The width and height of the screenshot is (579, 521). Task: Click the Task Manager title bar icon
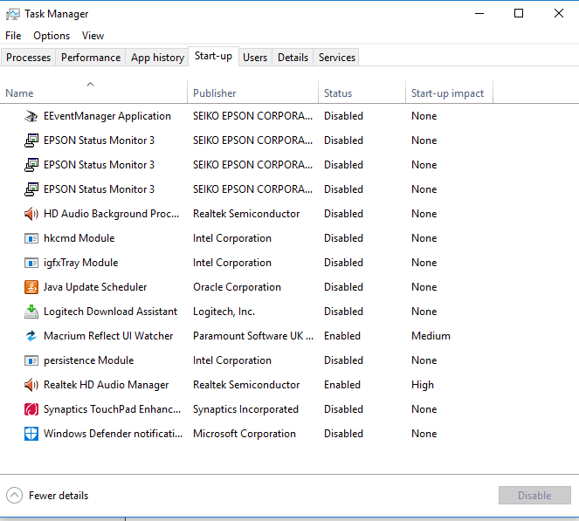12,14
